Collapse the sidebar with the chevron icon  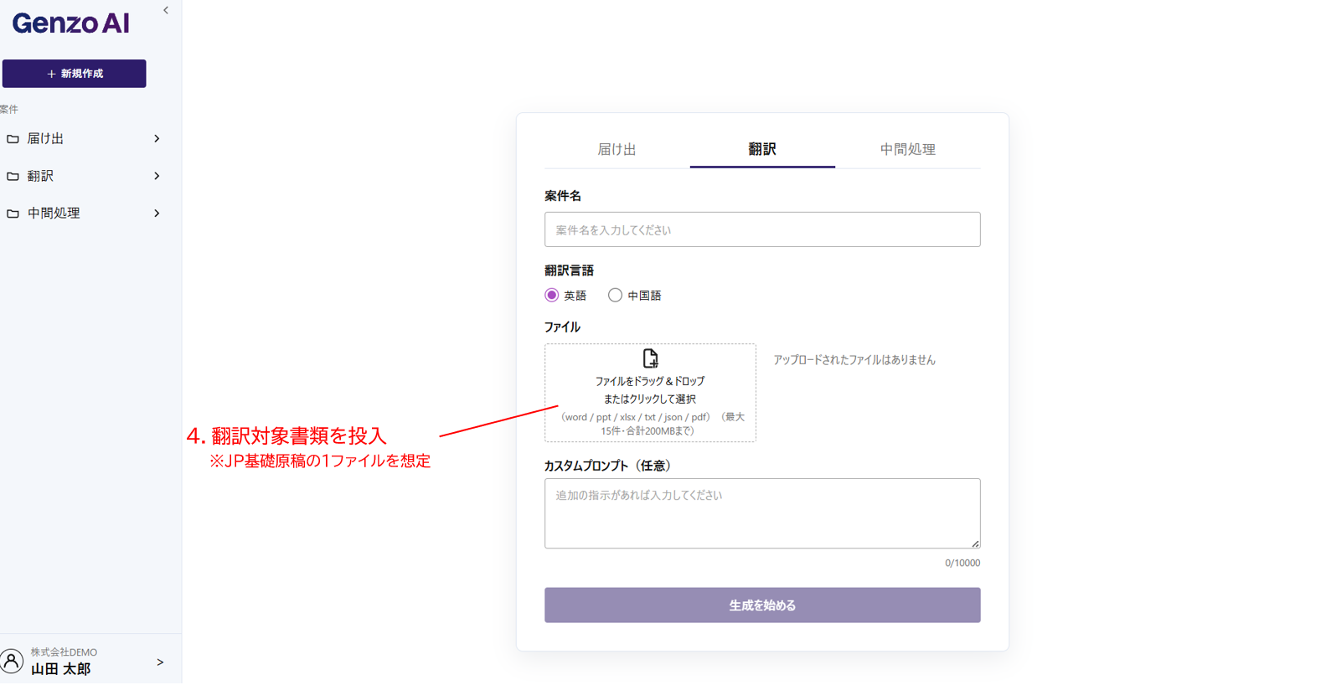[166, 11]
